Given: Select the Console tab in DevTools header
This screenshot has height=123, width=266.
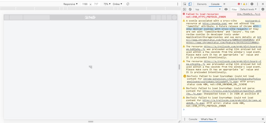Looking at the screenshot, I should (x=215, y=4).
